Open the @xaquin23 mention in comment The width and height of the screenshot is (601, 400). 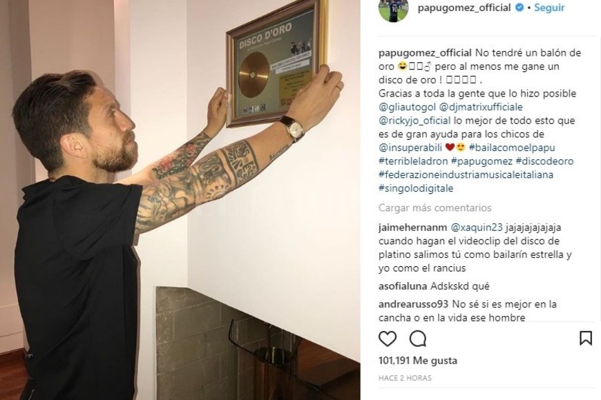[x=476, y=228]
